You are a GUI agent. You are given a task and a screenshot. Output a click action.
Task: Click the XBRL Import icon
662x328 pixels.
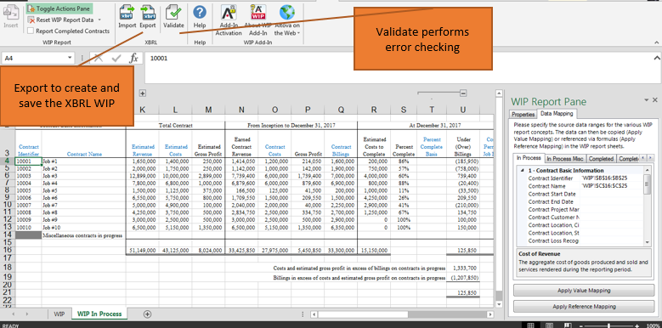[x=127, y=17]
